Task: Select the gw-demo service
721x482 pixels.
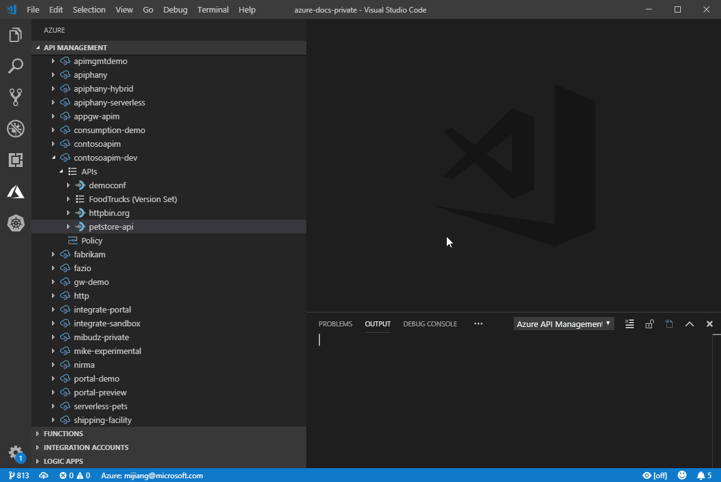Action: point(169,282)
